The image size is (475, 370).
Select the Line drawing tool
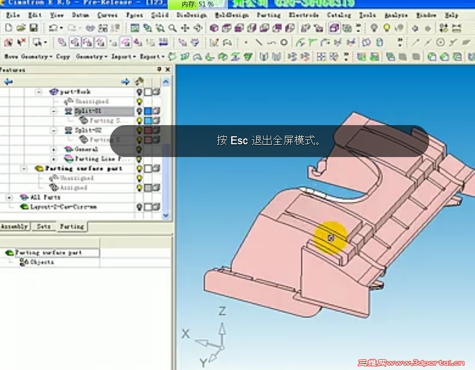258,43
